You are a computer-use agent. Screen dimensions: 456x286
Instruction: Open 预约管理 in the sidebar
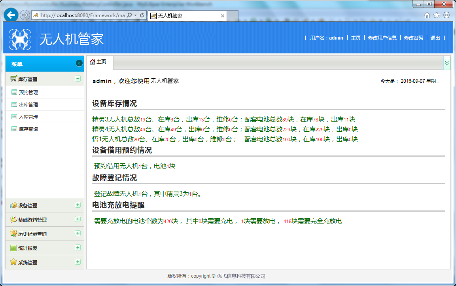click(28, 93)
